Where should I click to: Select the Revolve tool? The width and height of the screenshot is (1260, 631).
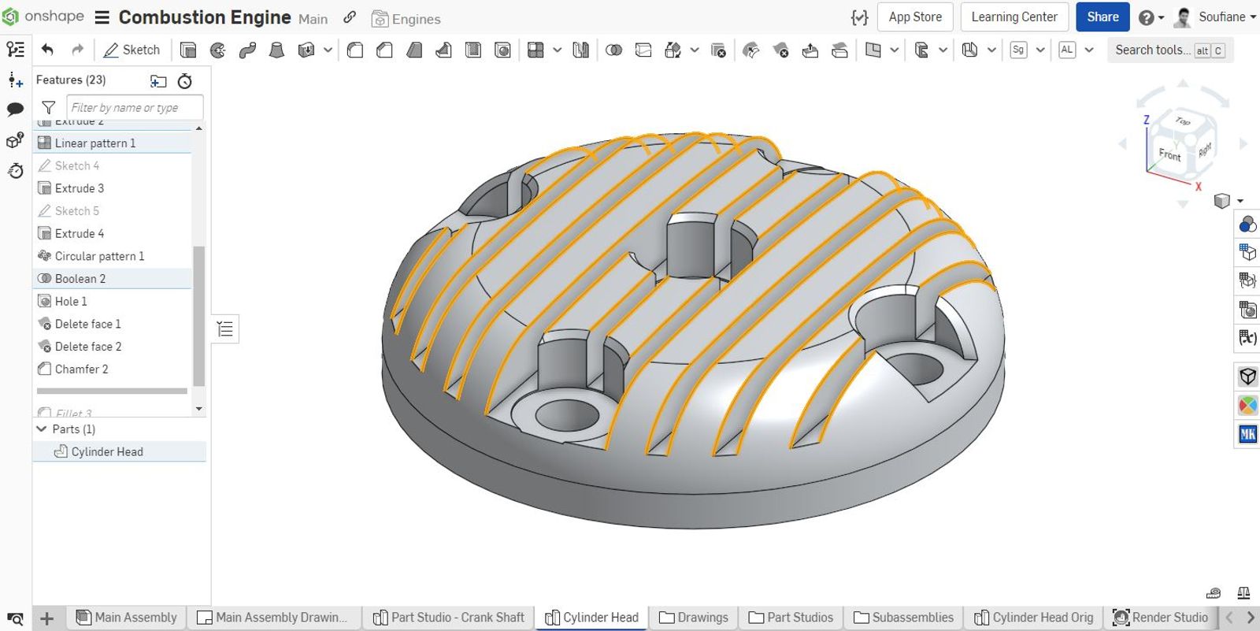pyautogui.click(x=218, y=50)
